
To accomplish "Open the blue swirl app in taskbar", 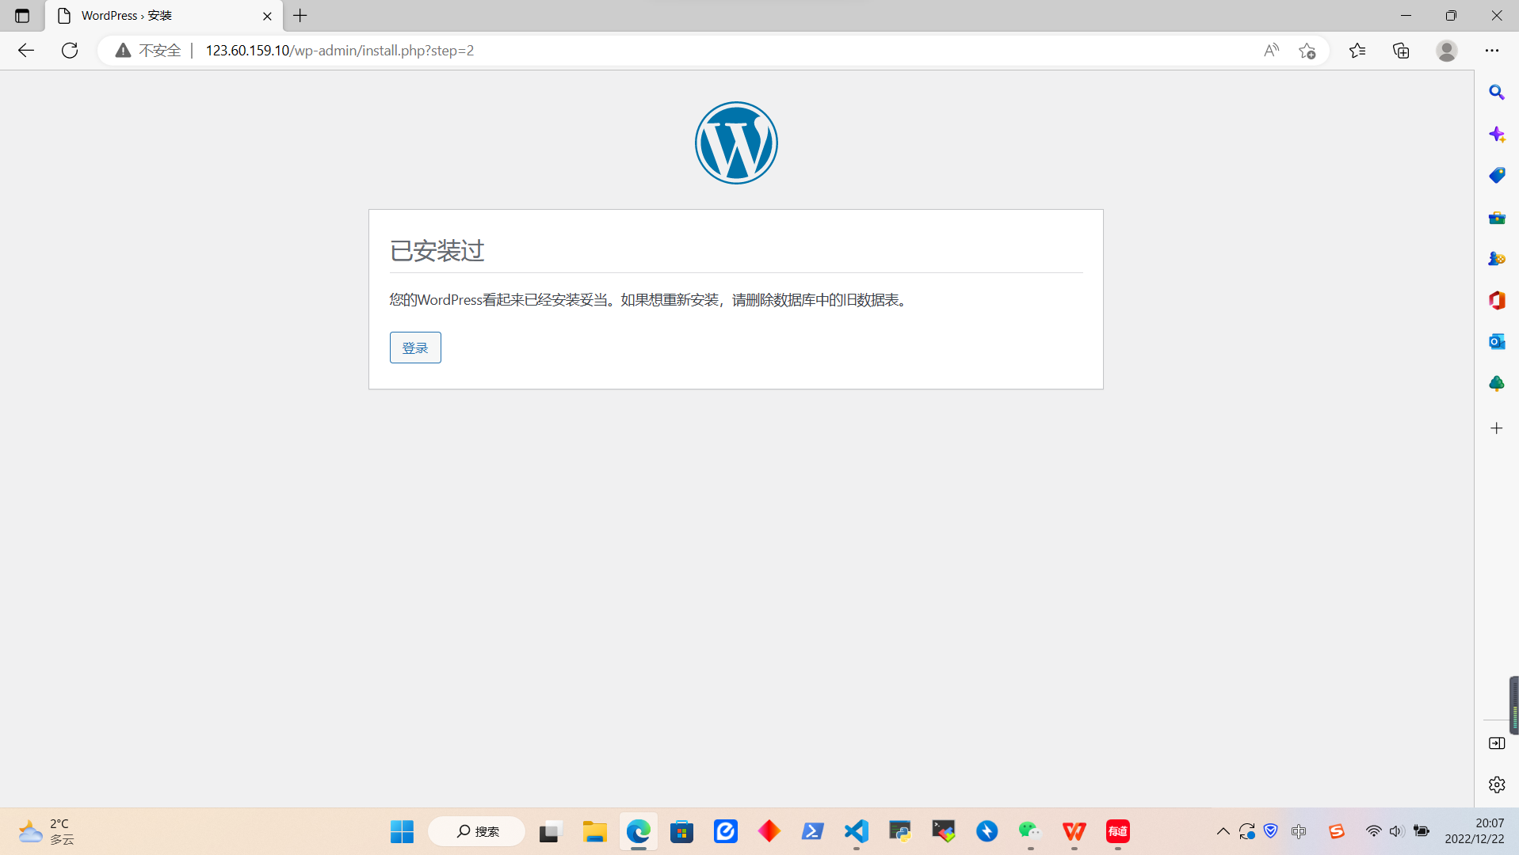I will tap(726, 831).
